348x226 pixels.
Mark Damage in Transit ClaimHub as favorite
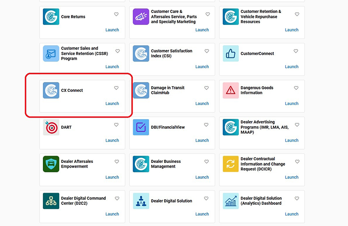(206, 88)
